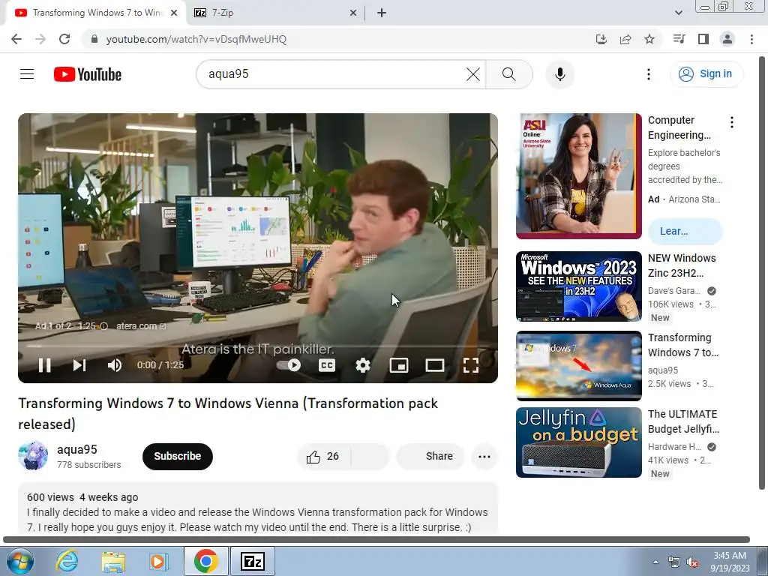Open YouTube settings three-dot menu
Image resolution: width=768 pixels, height=576 pixels.
click(x=649, y=74)
